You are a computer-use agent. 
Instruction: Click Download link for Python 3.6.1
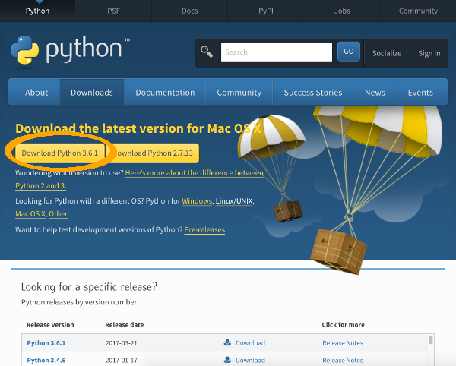tap(250, 343)
